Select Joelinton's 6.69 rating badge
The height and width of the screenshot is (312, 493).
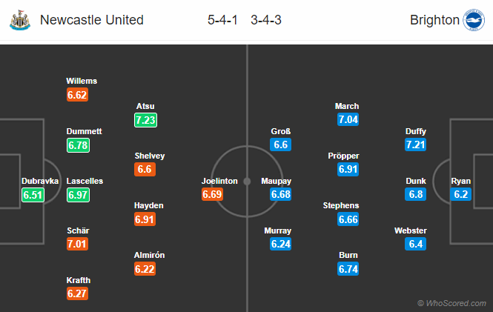[x=212, y=194]
